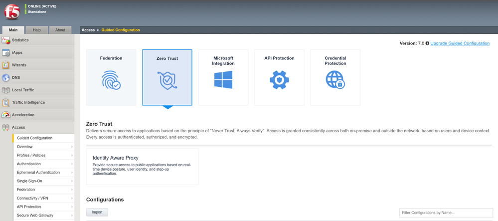Click the Credential Protection globe-lock icon

pyautogui.click(x=335, y=79)
